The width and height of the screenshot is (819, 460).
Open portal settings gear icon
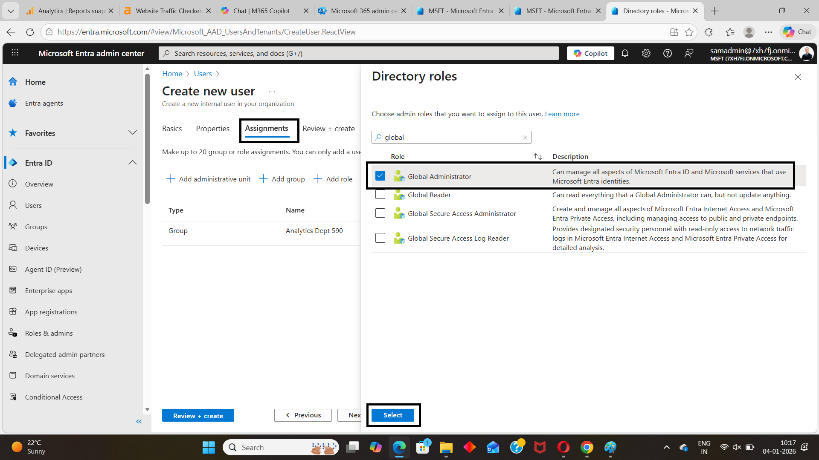click(x=646, y=53)
